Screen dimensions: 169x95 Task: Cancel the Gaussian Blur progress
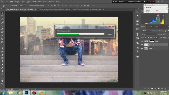[x=109, y=35]
